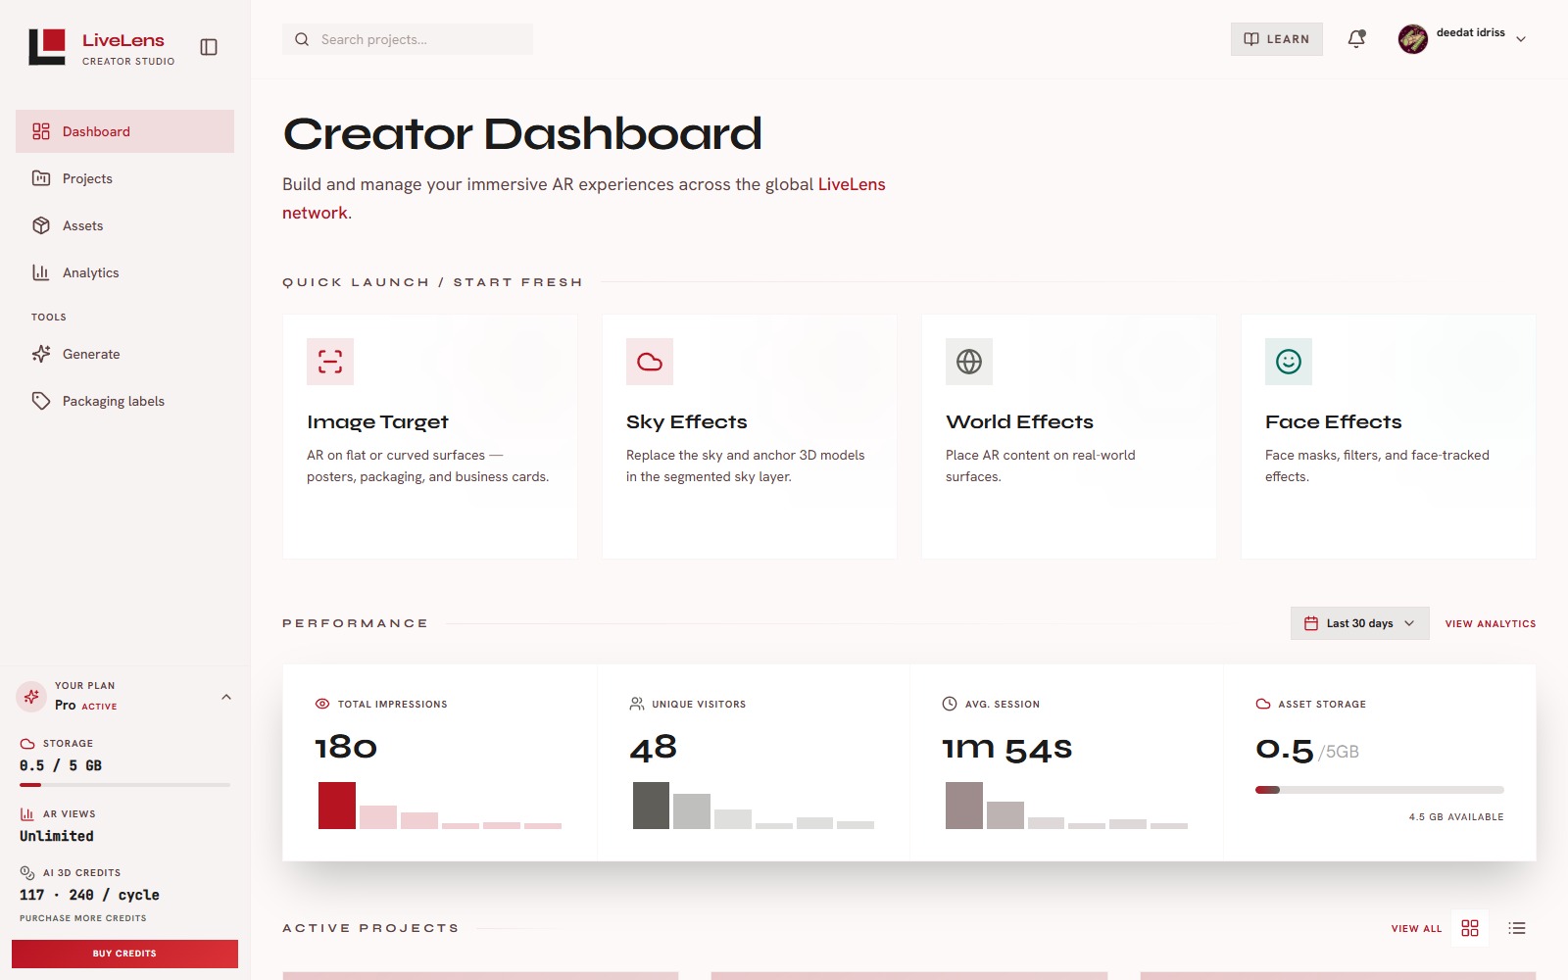The width and height of the screenshot is (1568, 980).
Task: Click the Image Target scan icon
Action: tap(330, 362)
